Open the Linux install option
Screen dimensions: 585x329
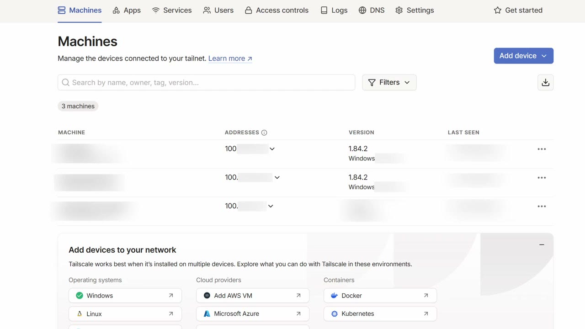[x=125, y=314]
